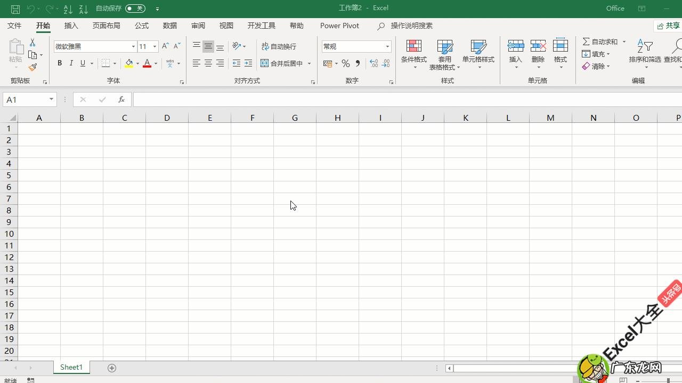
Task: Click the Merge and Center (合并后居中) button
Action: [282, 63]
